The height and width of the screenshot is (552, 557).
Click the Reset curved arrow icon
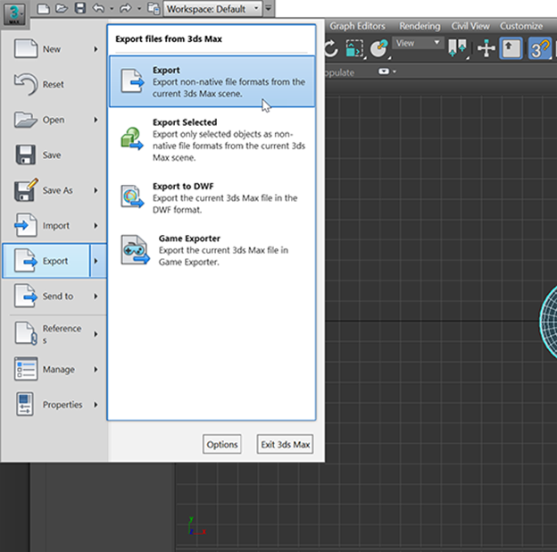26,84
